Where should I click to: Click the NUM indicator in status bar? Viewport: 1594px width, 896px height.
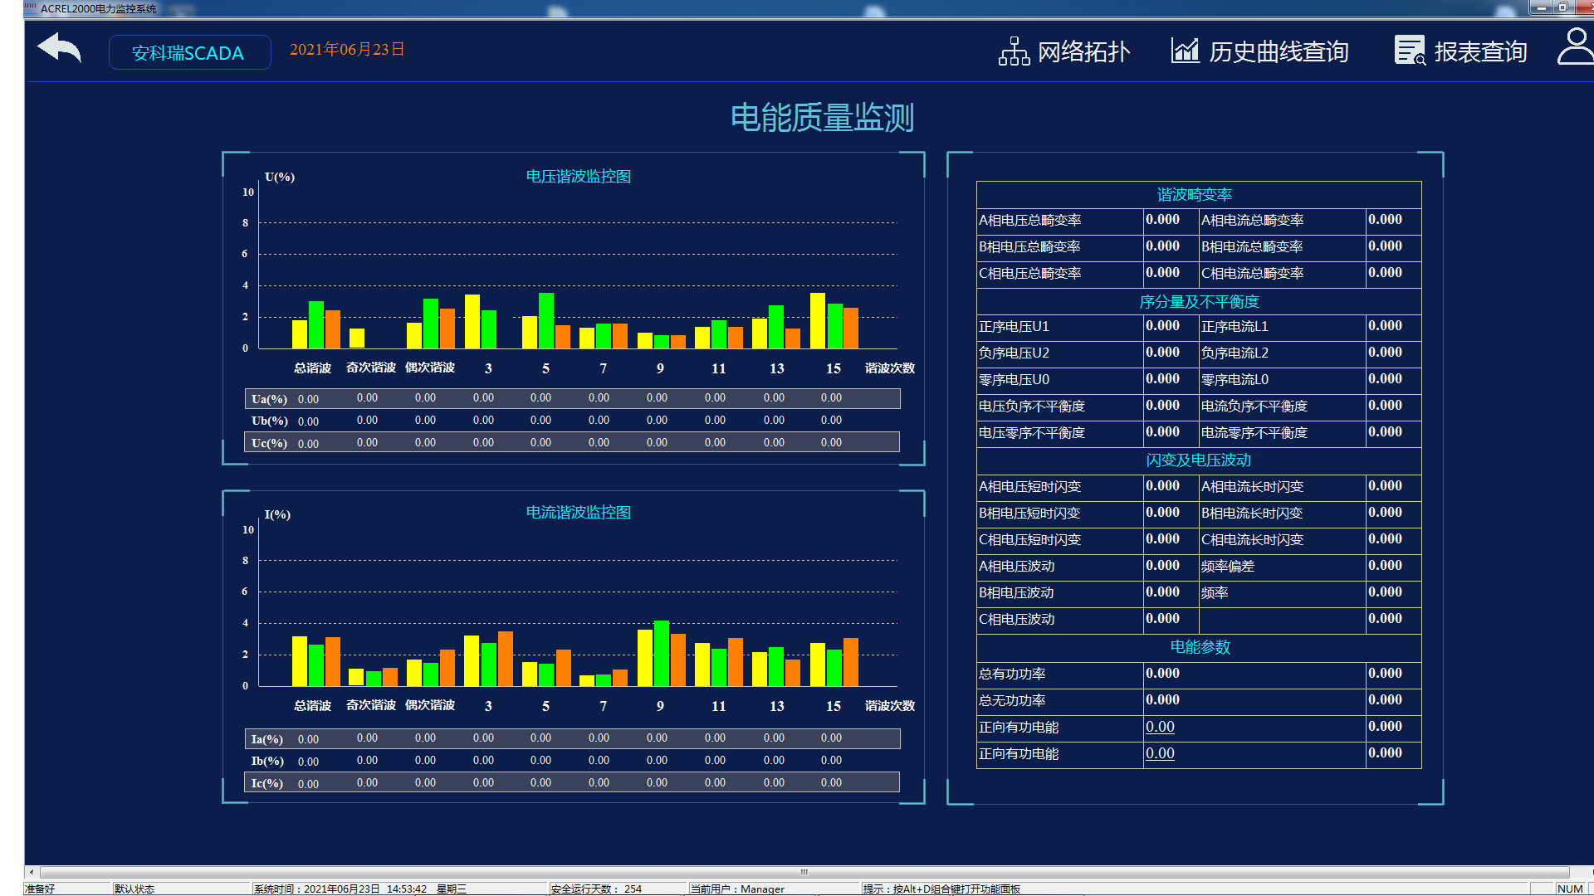tap(1570, 889)
